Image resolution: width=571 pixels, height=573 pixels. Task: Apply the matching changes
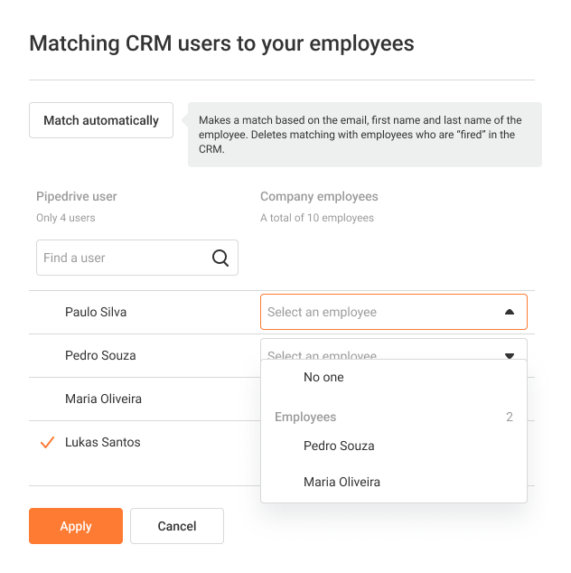pos(76,526)
